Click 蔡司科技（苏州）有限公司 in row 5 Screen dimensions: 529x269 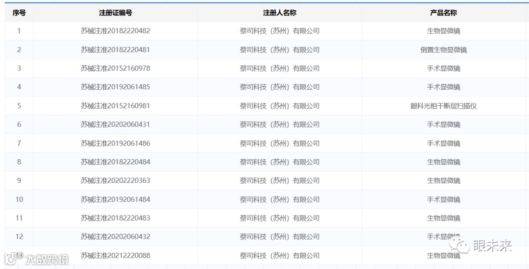coord(279,106)
